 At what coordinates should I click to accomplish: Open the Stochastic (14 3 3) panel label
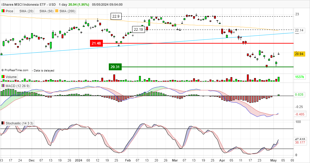19,123
